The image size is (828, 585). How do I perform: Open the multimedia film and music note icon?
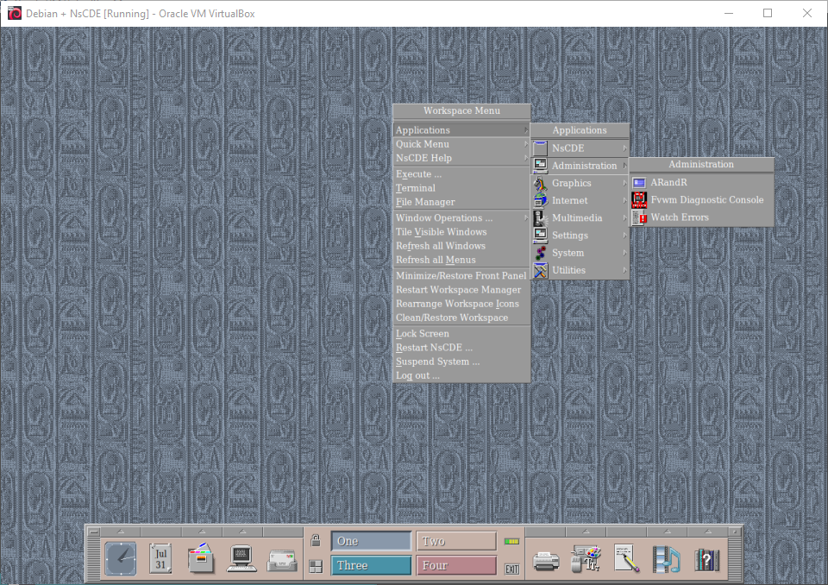click(666, 560)
